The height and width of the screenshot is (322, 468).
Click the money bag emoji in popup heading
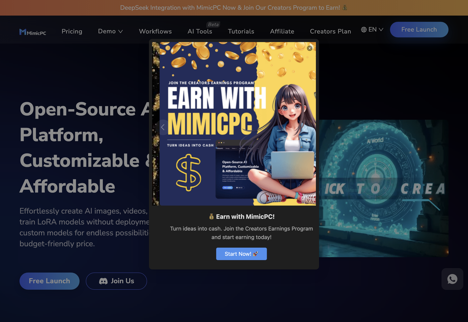tap(211, 216)
